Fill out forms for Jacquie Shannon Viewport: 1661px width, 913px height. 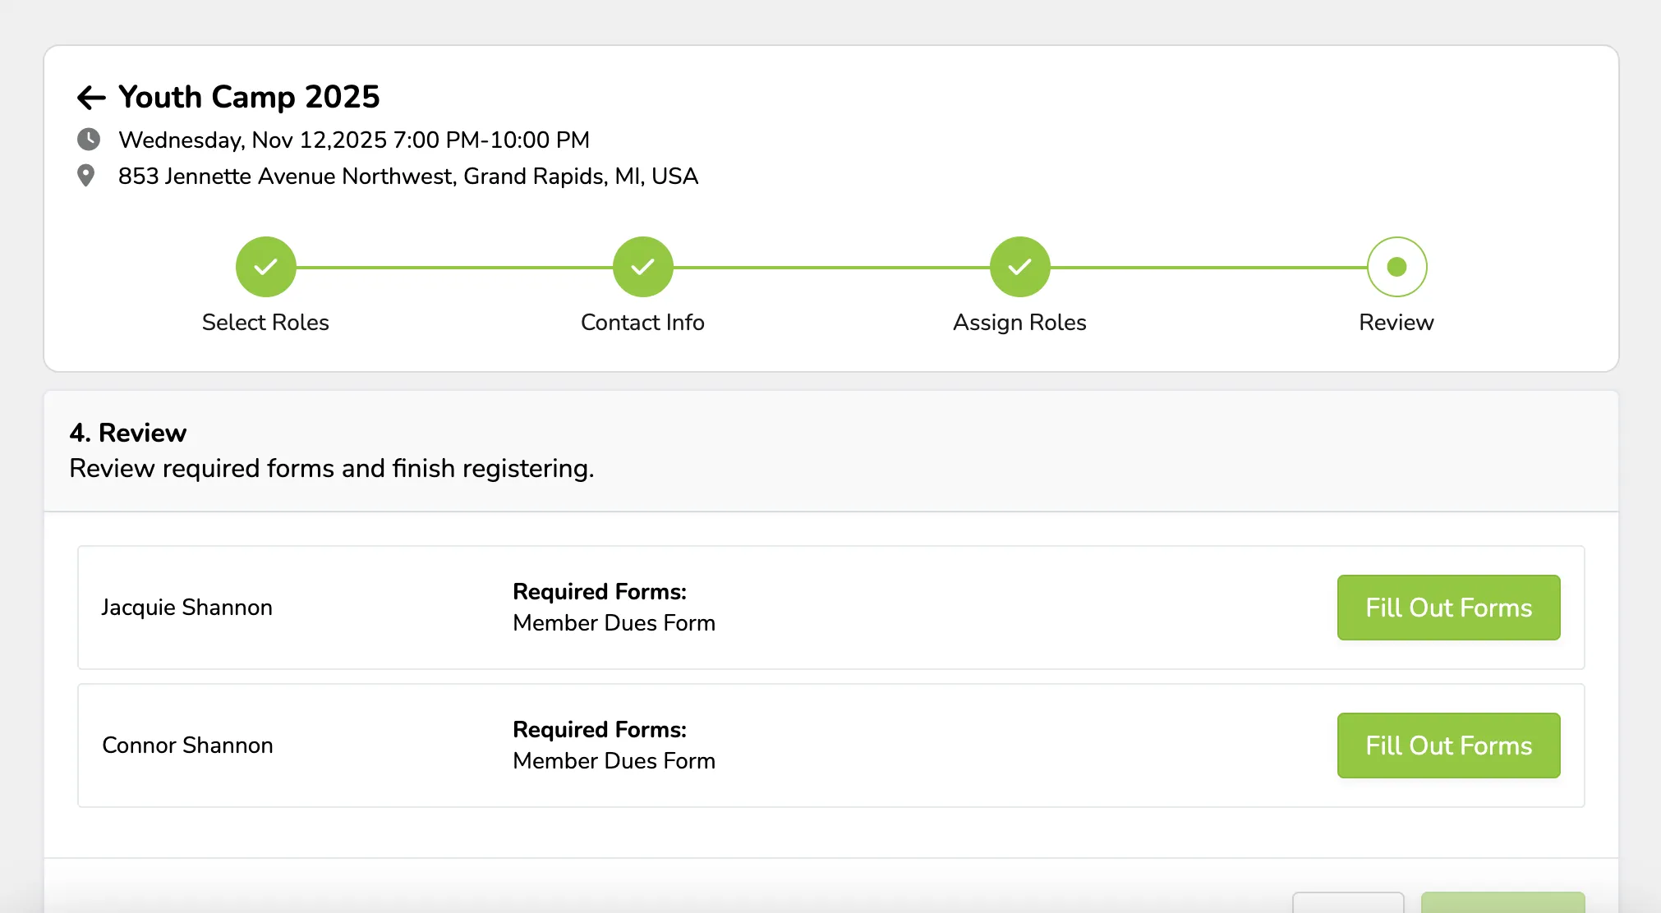point(1448,608)
